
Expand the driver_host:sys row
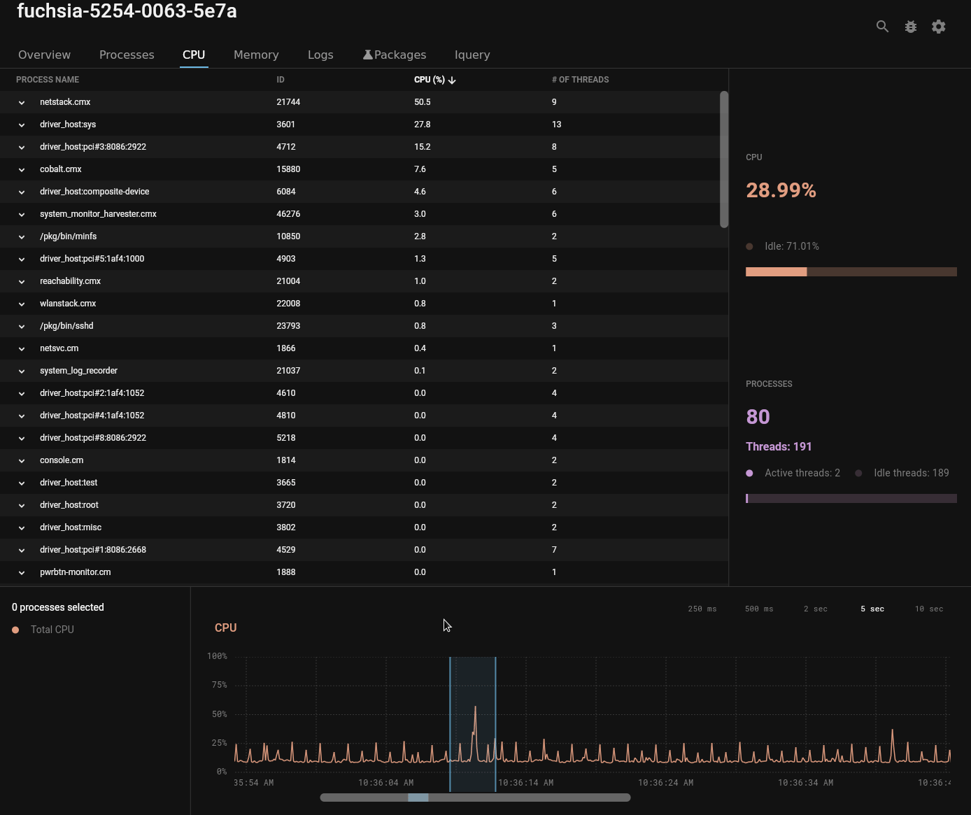[x=22, y=125]
